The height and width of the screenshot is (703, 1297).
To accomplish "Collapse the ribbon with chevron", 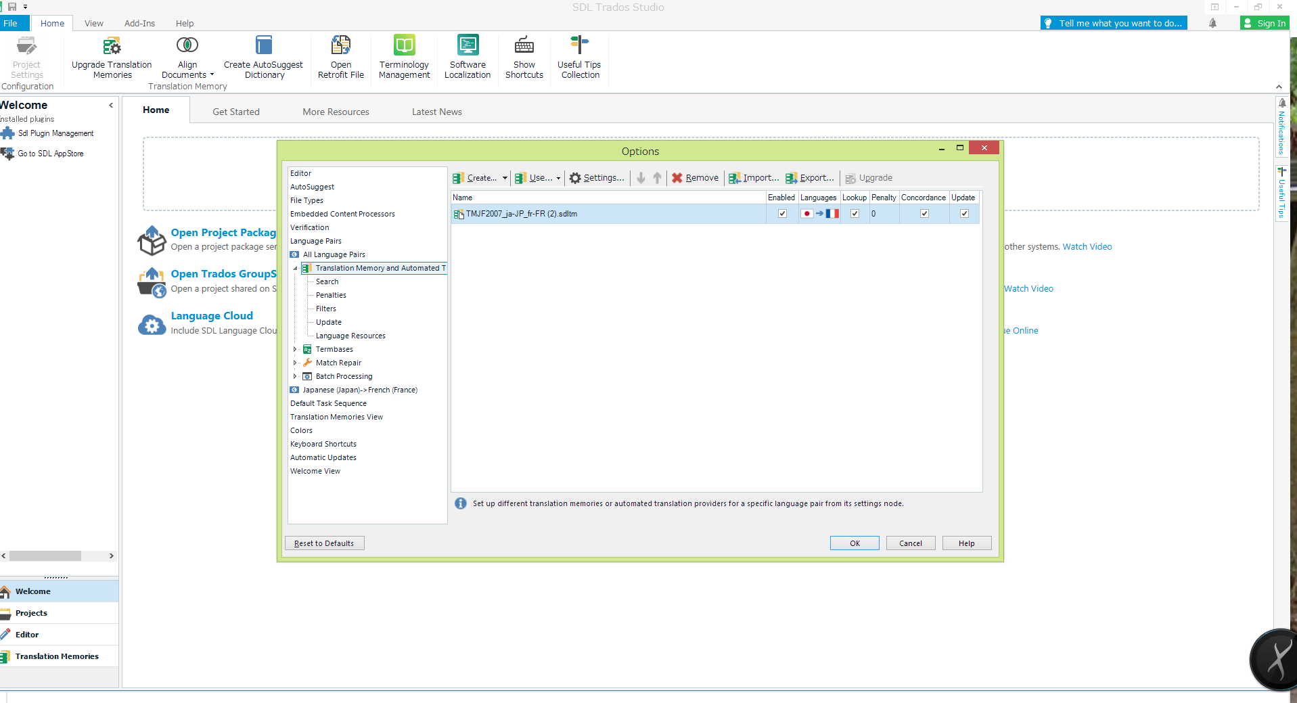I will click(x=1279, y=87).
